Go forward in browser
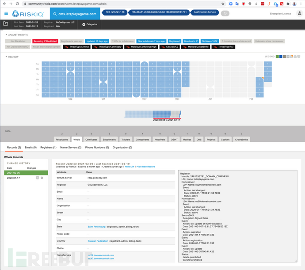 pyautogui.click(x=11, y=4)
